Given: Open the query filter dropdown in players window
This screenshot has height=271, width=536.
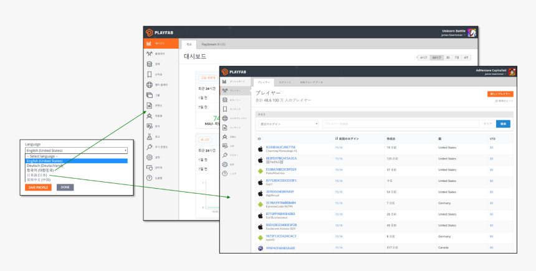Looking at the screenshot, I should pyautogui.click(x=288, y=124).
